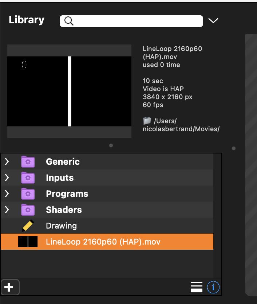Expand the Generic folder
The height and width of the screenshot is (304, 257).
click(7, 161)
